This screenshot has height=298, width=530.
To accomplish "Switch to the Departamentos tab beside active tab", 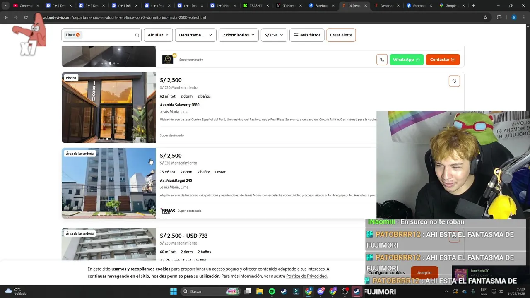I will pos(386,6).
